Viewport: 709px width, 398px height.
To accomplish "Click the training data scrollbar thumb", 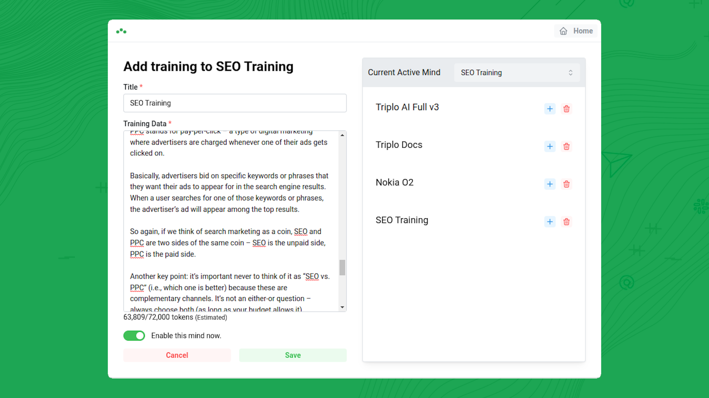I will click(342, 267).
